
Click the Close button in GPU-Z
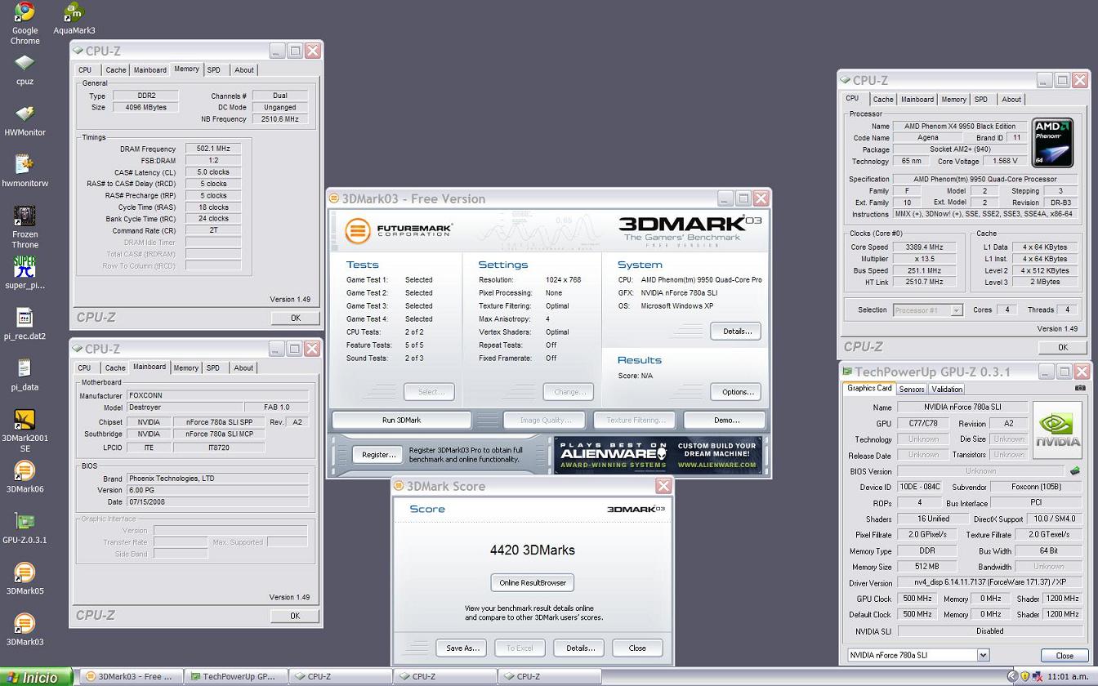[x=1065, y=656]
